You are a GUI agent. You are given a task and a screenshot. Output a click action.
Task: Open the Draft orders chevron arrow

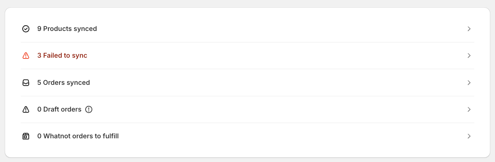coord(469,110)
